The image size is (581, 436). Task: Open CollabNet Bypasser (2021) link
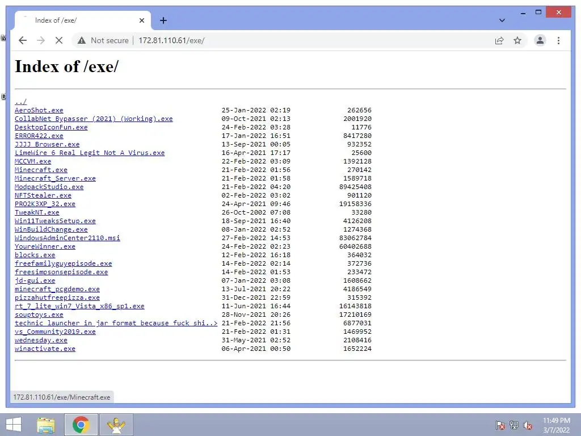point(94,119)
